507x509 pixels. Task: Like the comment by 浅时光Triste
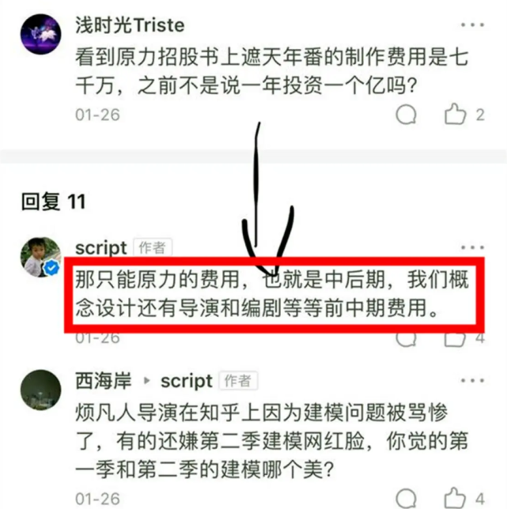pyautogui.click(x=455, y=115)
